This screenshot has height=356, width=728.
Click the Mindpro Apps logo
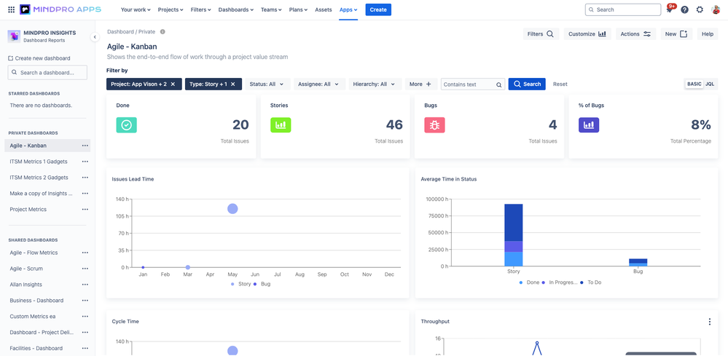click(x=60, y=9)
